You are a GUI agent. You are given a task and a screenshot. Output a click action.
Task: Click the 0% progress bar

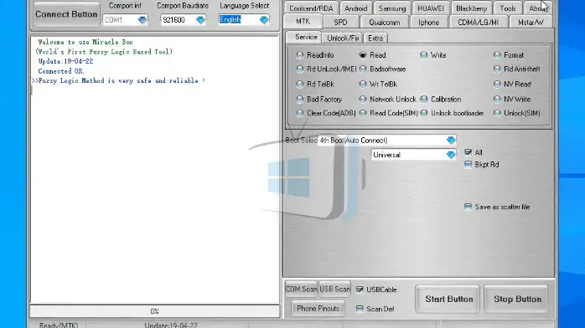pos(155,311)
